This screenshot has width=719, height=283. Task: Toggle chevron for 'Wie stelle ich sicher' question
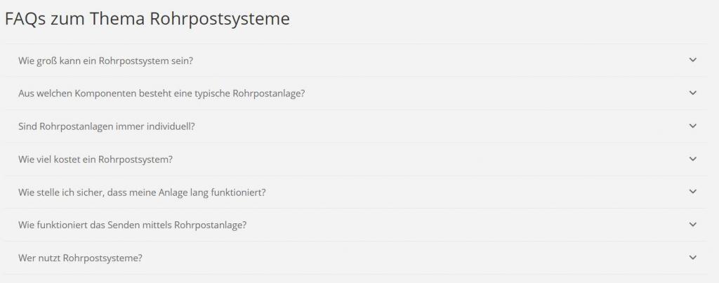[692, 192]
